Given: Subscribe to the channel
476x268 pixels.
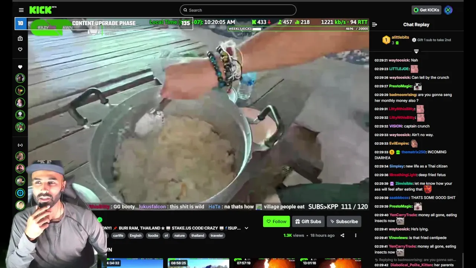Looking at the screenshot, I should pyautogui.click(x=344, y=221).
